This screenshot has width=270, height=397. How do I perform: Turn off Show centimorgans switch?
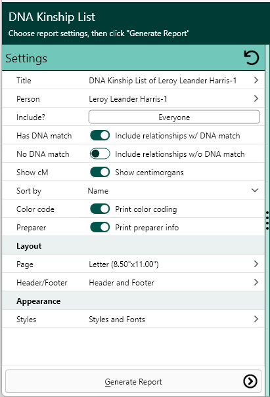click(100, 172)
